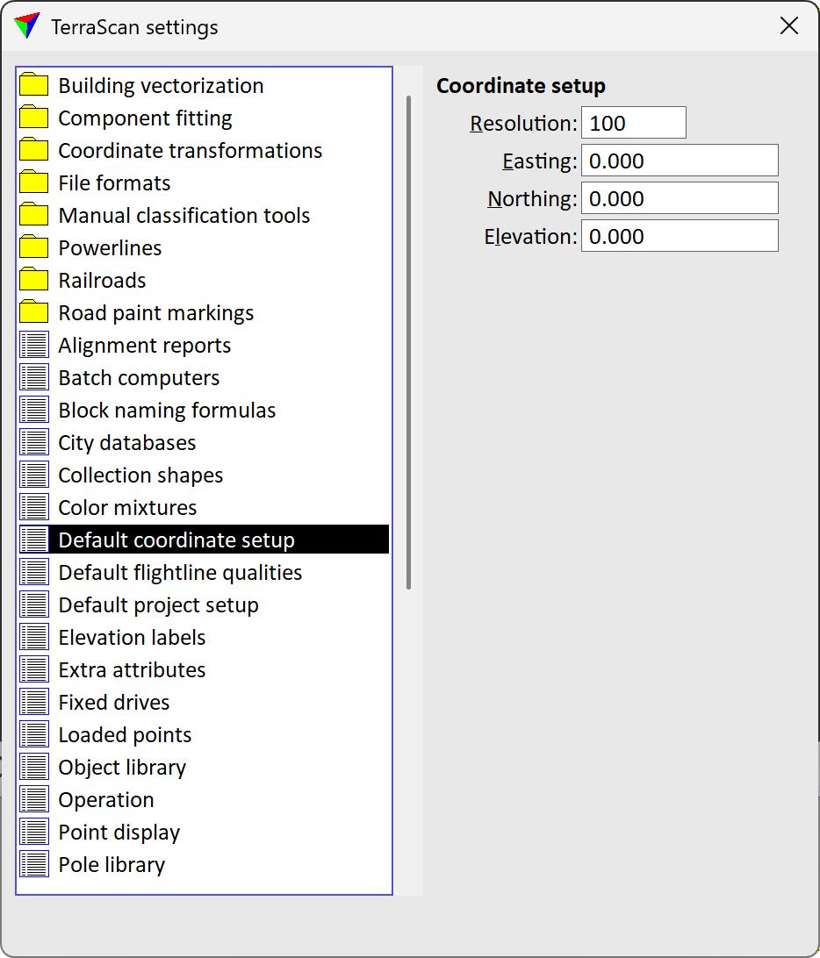Click the Road paint markings folder icon
Viewport: 820px width, 958px height.
(33, 311)
